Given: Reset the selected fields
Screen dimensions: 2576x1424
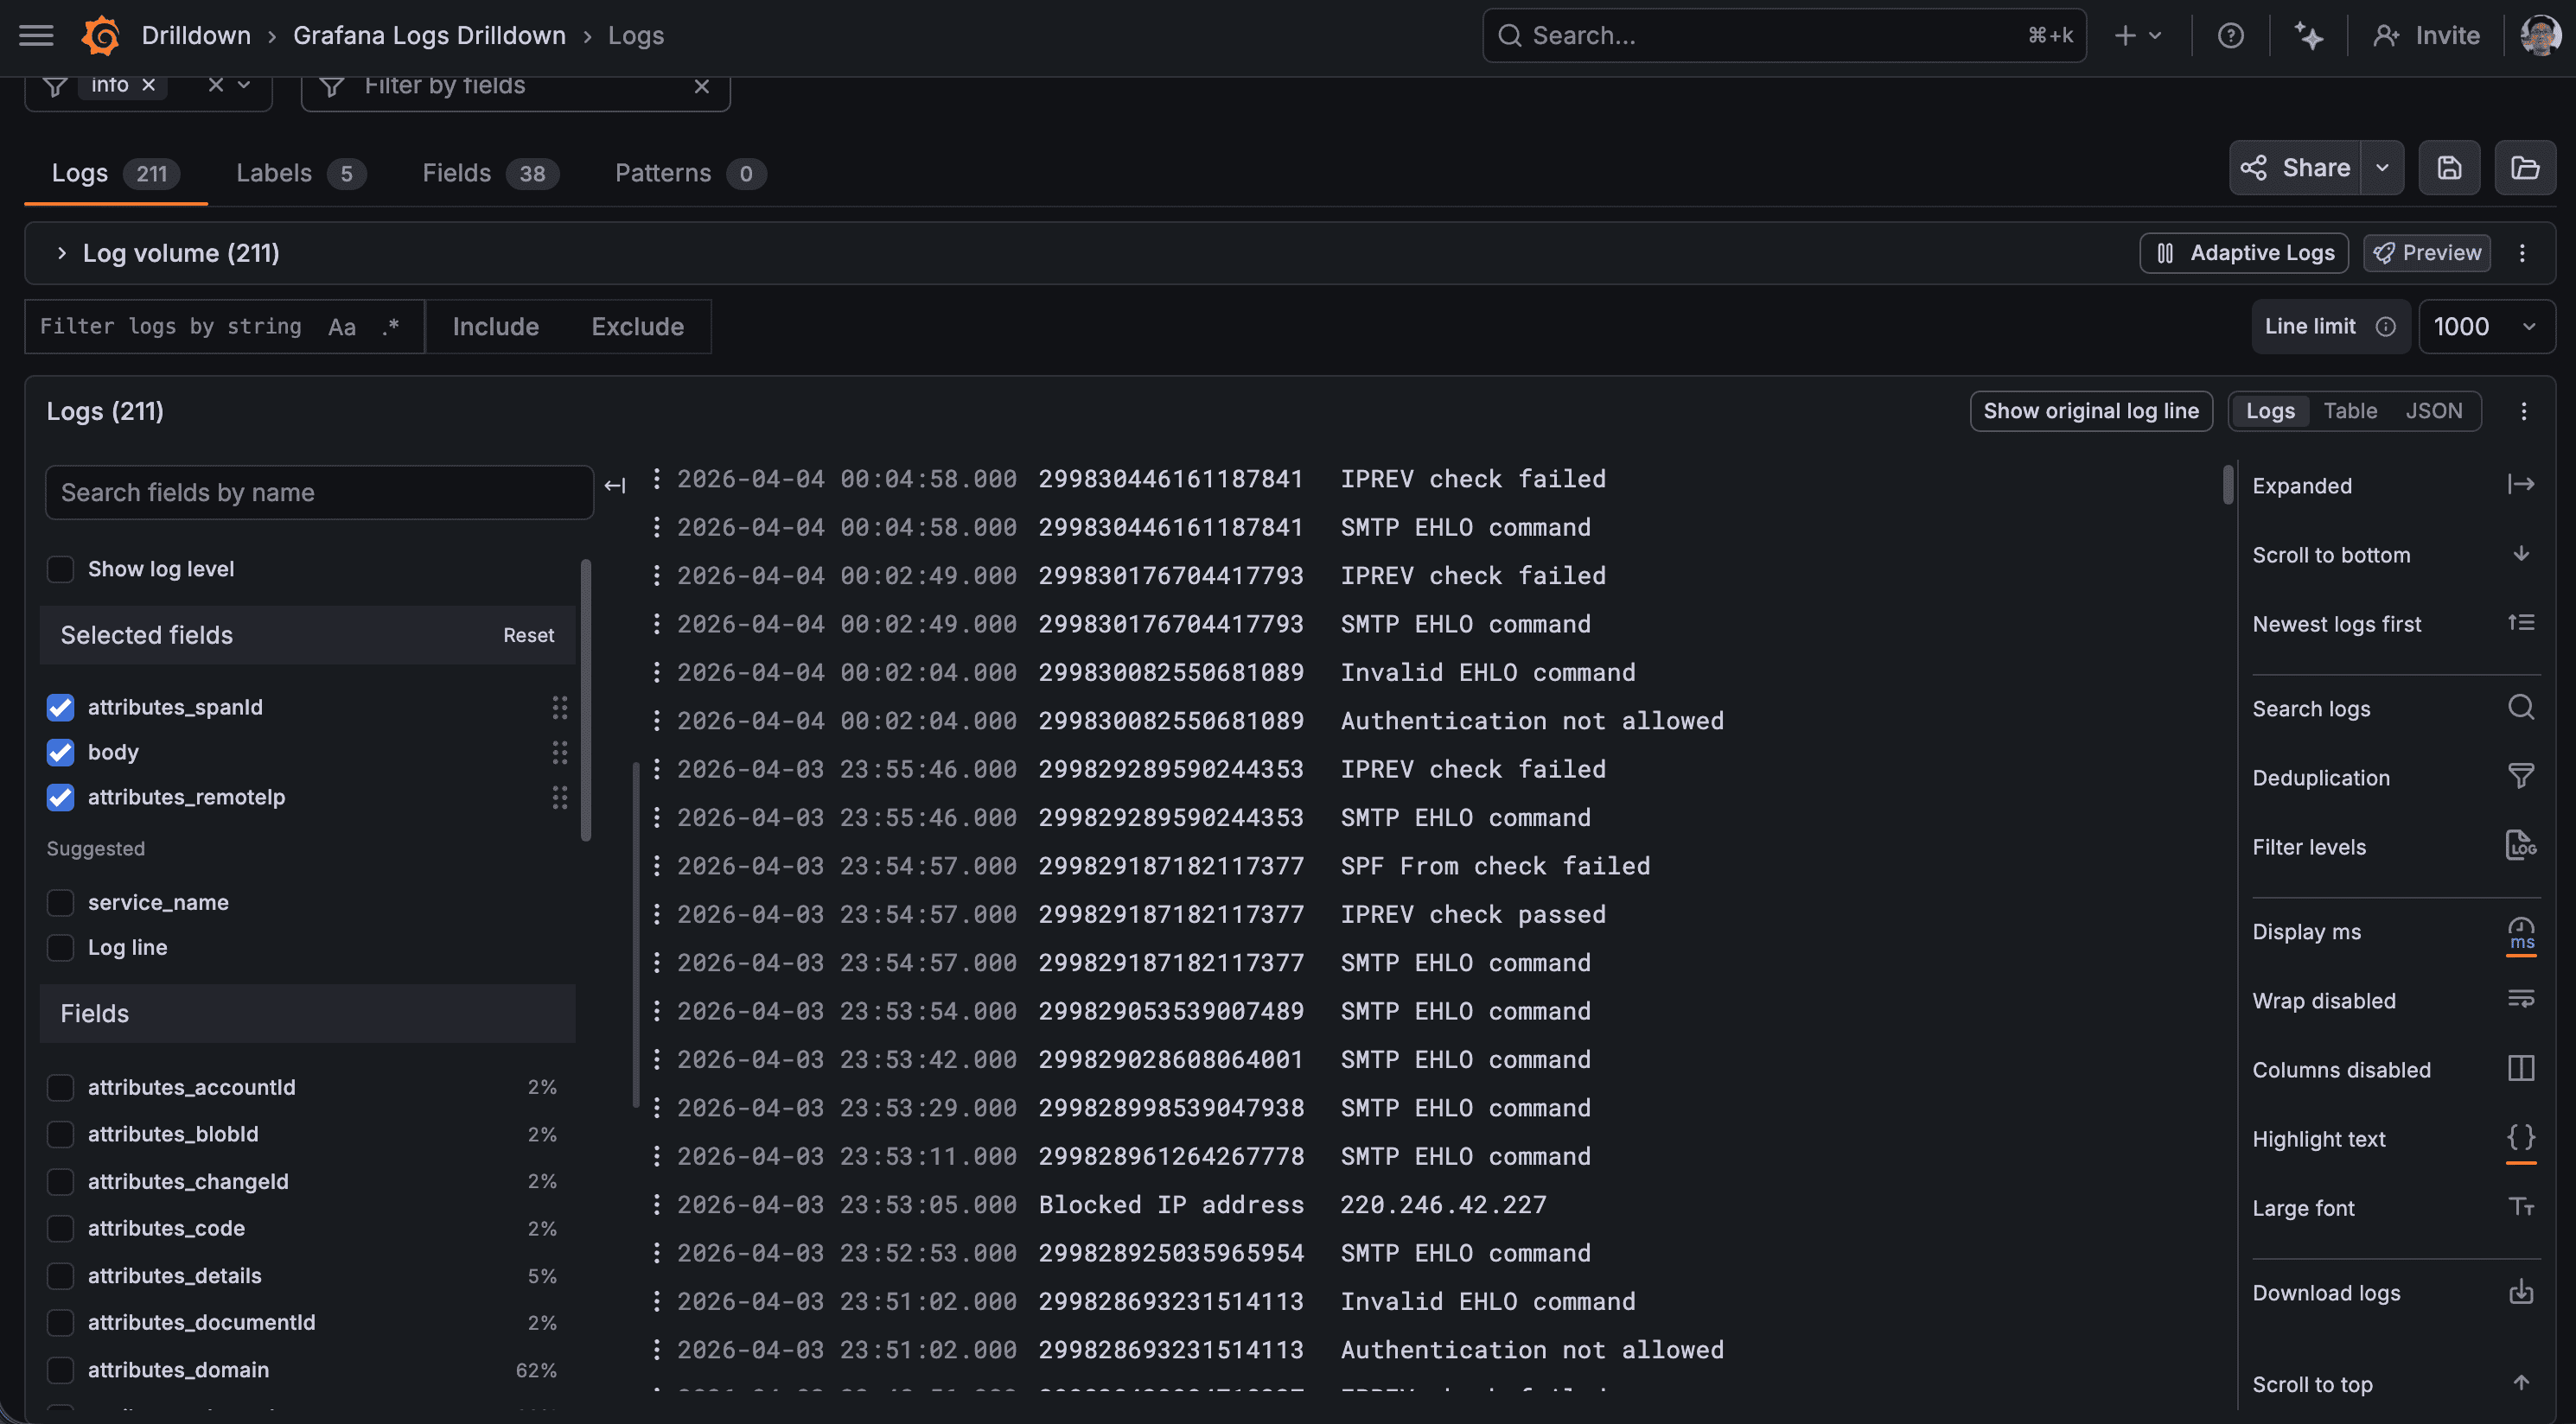Looking at the screenshot, I should pyautogui.click(x=528, y=634).
